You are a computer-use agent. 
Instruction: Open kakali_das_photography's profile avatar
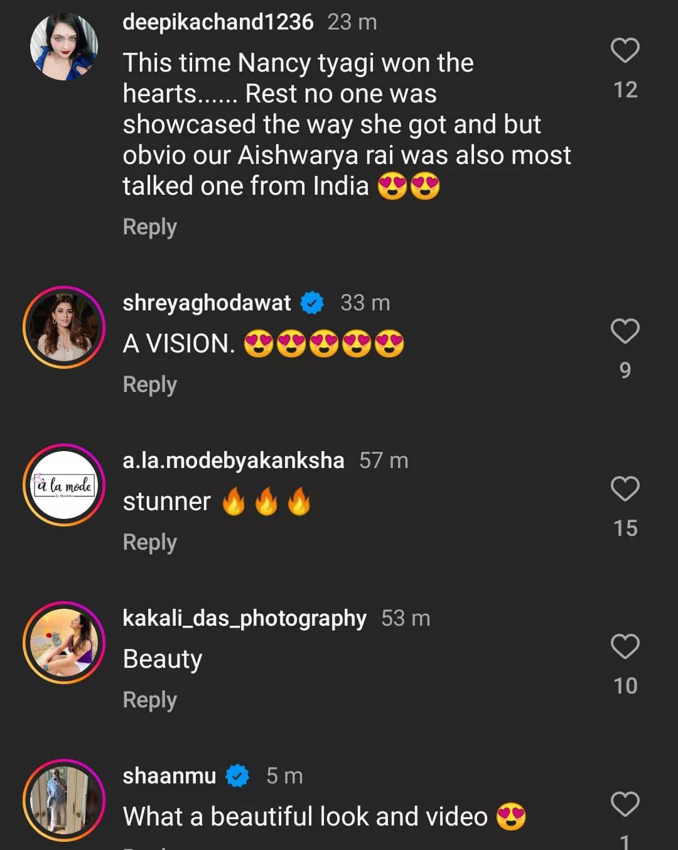tap(64, 643)
